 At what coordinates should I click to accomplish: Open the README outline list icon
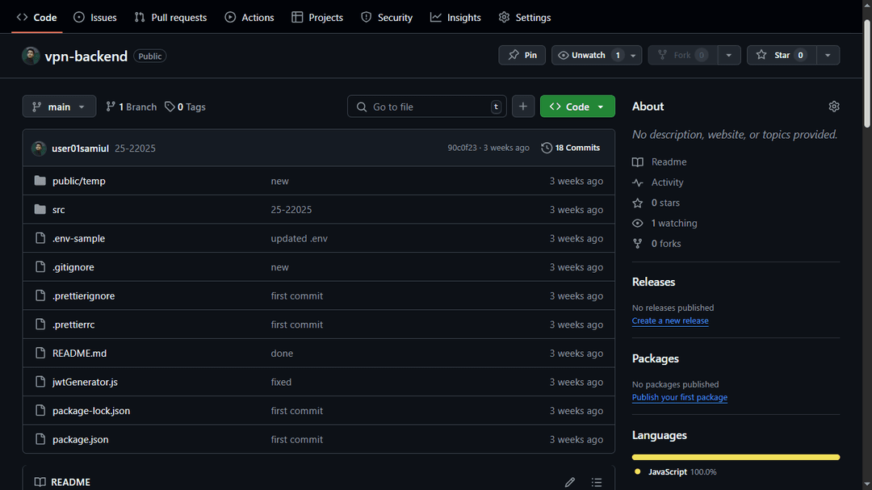click(597, 482)
